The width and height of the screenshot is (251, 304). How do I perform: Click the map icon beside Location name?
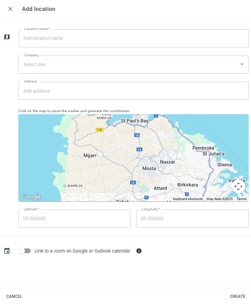click(7, 37)
